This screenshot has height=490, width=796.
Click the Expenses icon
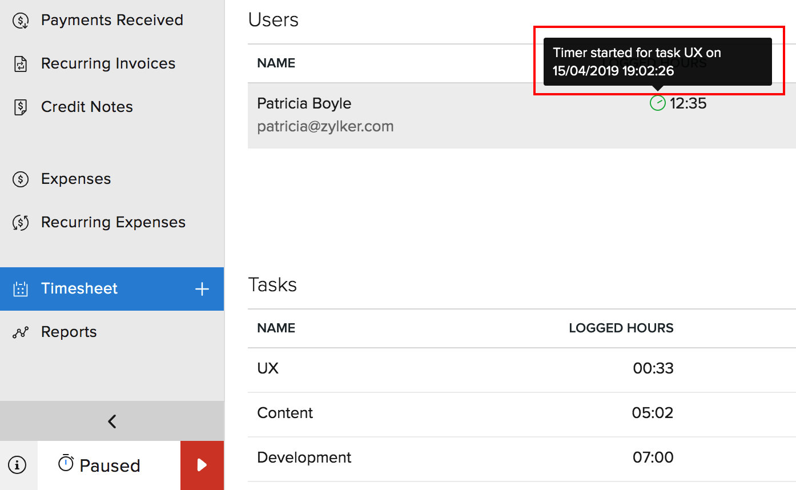[20, 179]
